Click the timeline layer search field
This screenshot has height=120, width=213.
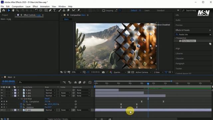pyautogui.click(x=39, y=82)
